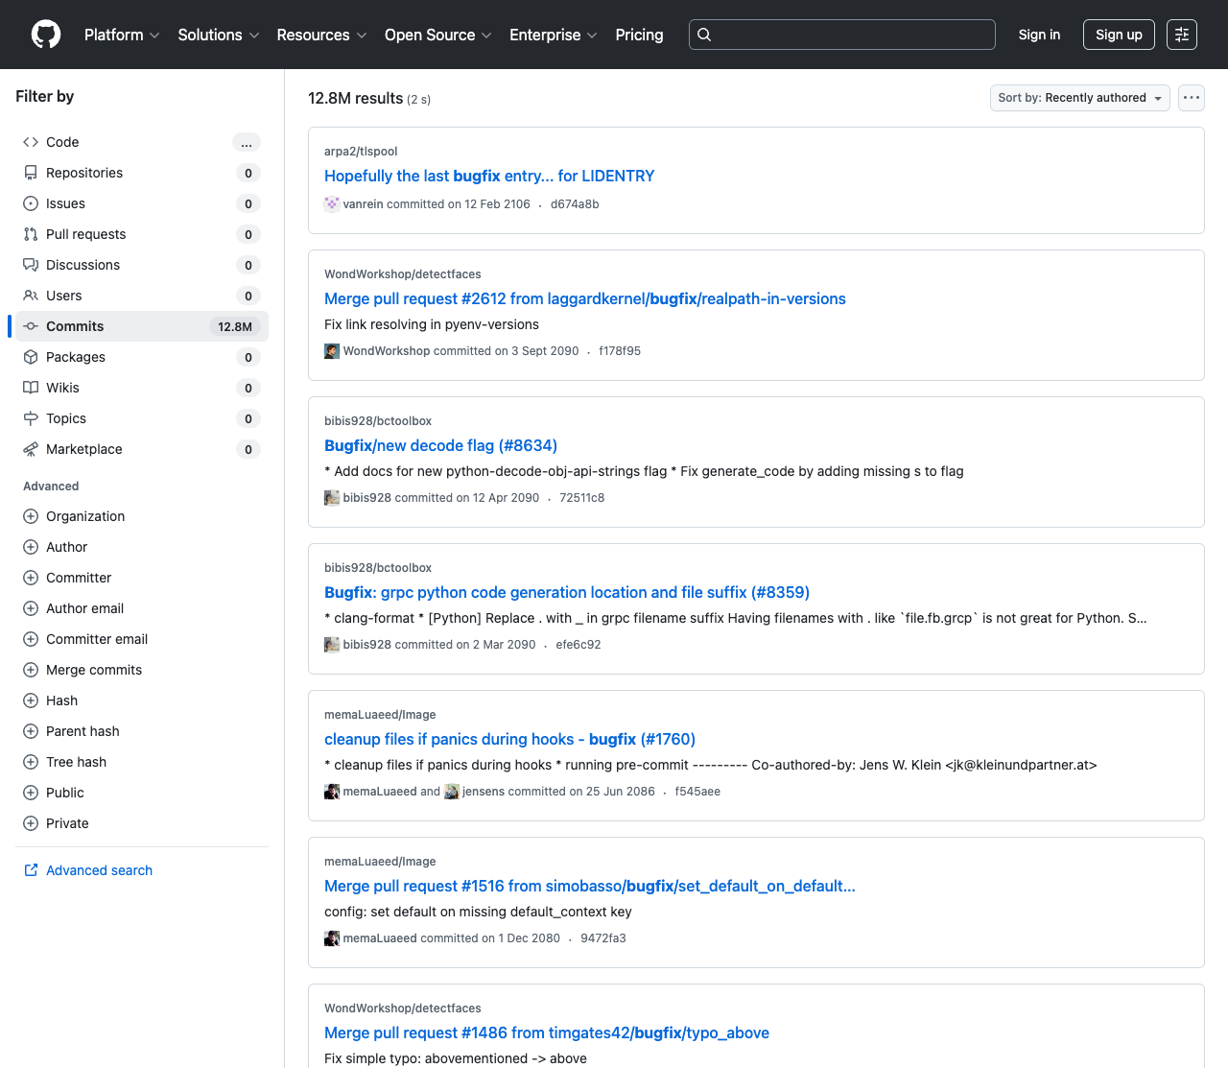Open 'Bugfix: grpc python code generation' commit

point(567,592)
